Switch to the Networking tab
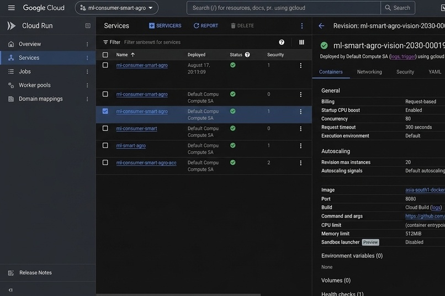Viewport: 445px width, 296px height. pyautogui.click(x=369, y=72)
